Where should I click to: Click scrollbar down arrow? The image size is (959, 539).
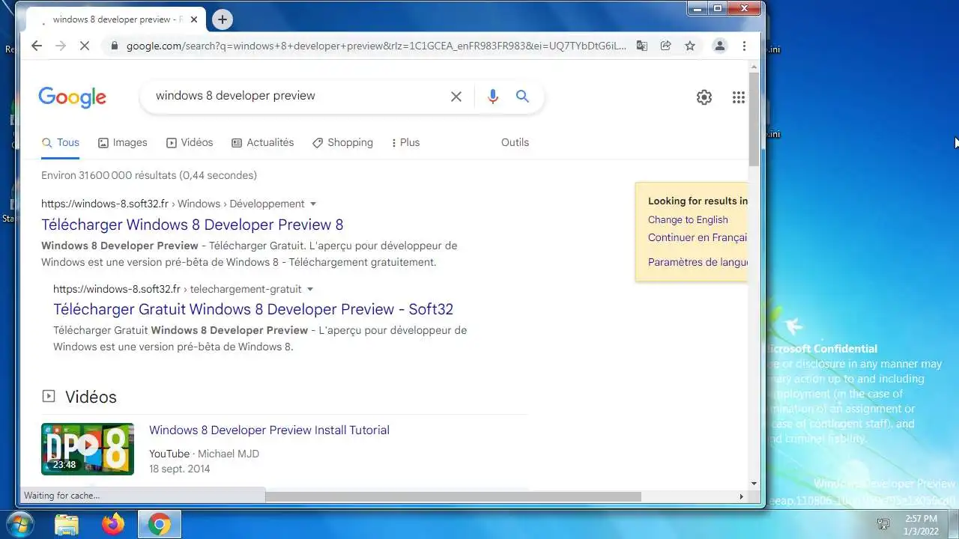tap(754, 484)
